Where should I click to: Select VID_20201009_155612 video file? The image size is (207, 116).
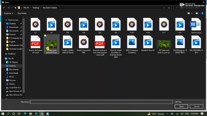(196, 42)
